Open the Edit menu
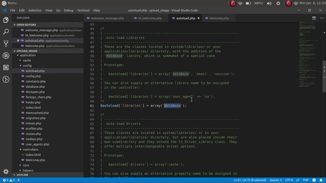 point(21,10)
